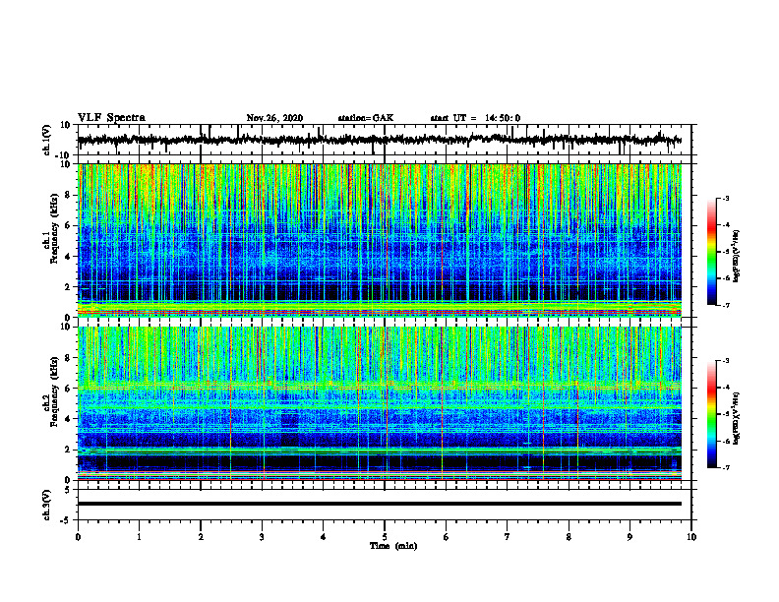Click time axis tick label "9"
Screen dimensions: 779x602
[629, 537]
